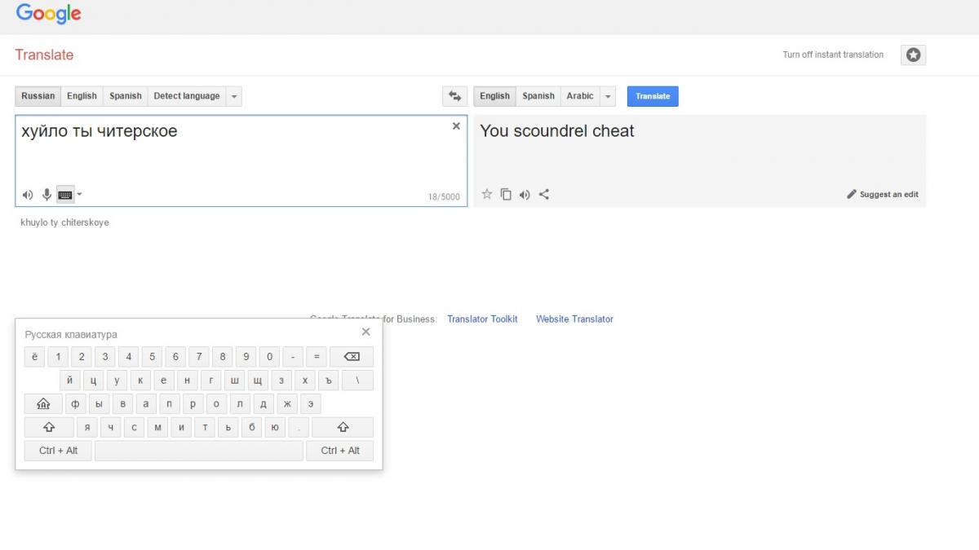The width and height of the screenshot is (979, 550).
Task: Click backspace key on virtual keyboard
Action: [x=352, y=357]
